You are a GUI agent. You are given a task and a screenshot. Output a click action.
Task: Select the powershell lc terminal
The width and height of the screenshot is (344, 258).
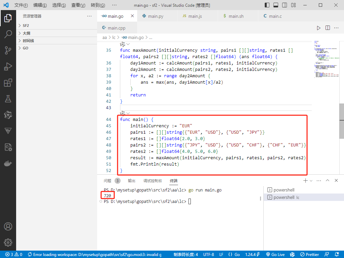click(x=304, y=197)
